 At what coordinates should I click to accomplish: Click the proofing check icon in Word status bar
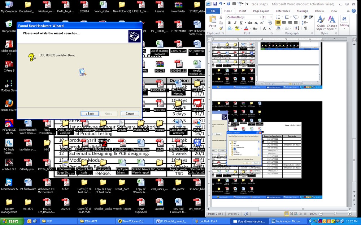click(x=246, y=214)
